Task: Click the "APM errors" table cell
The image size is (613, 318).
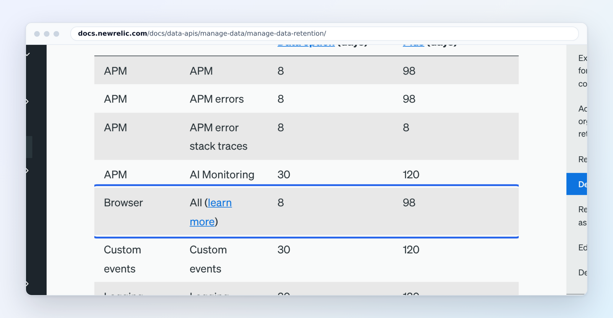Action: pyautogui.click(x=216, y=99)
